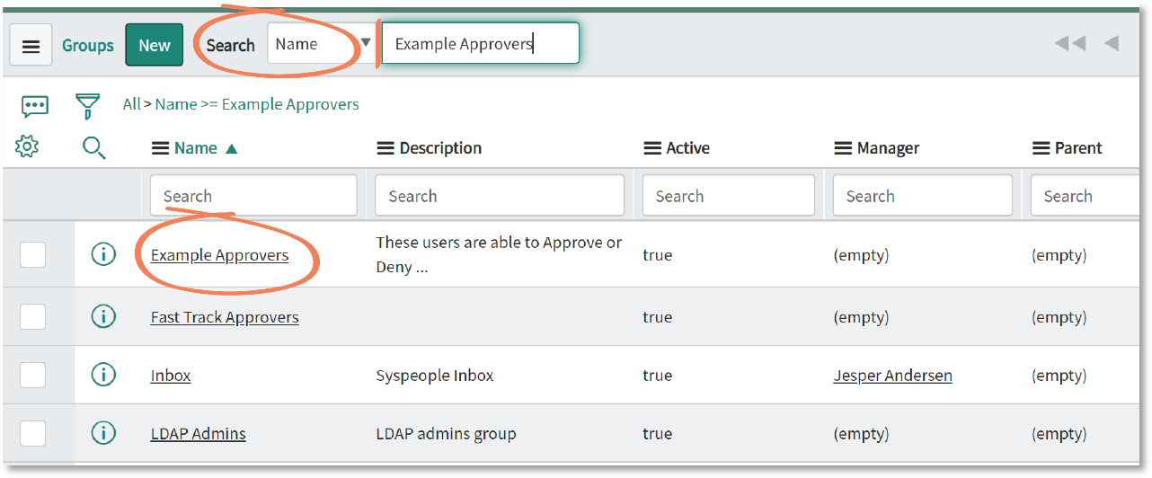Image resolution: width=1152 pixels, height=478 pixels.
Task: Open the Description column options menu
Action: click(385, 148)
